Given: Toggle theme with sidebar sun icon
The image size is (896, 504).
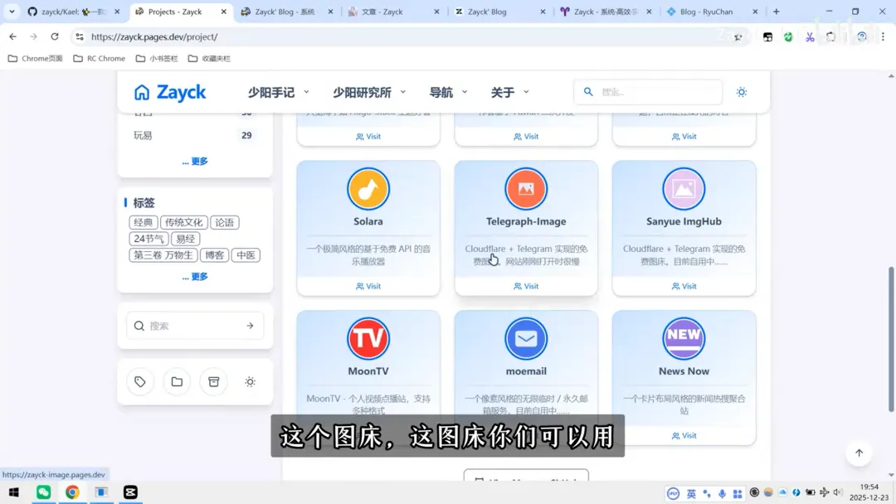Looking at the screenshot, I should 250,382.
